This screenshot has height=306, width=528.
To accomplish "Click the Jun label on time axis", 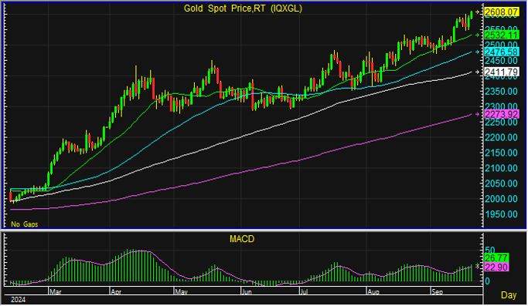I will coord(247,291).
